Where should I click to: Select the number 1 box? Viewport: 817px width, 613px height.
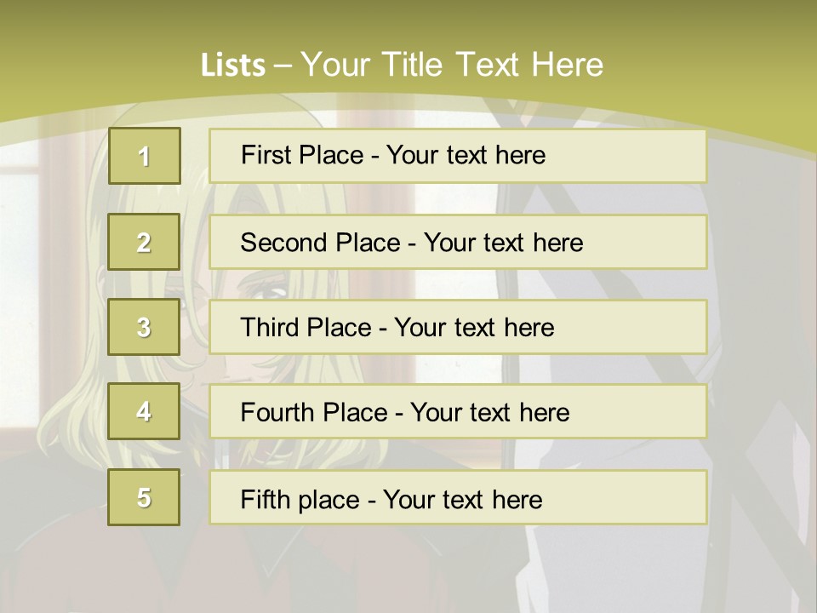pyautogui.click(x=145, y=156)
